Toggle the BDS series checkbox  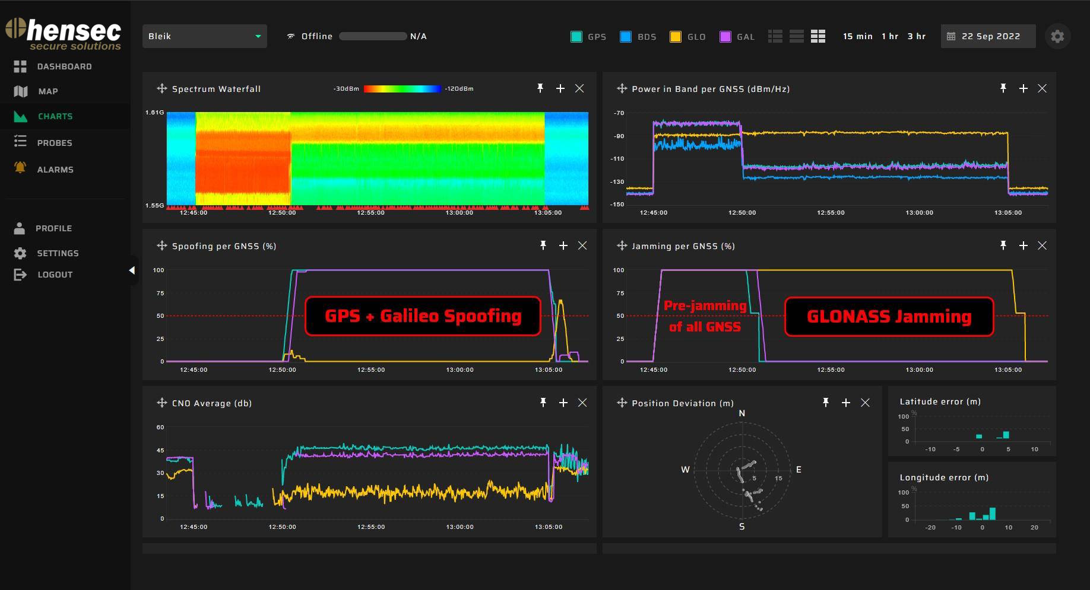(x=626, y=37)
